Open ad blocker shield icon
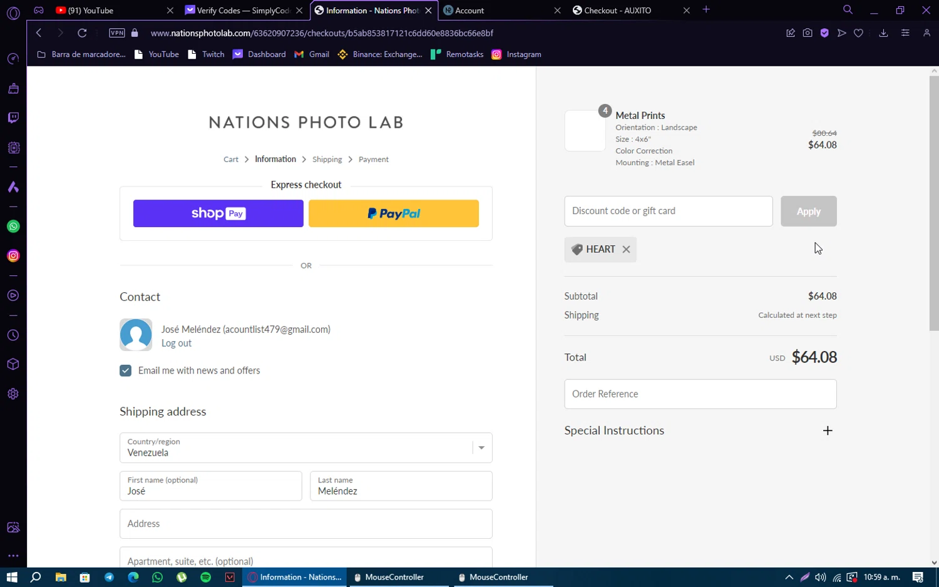This screenshot has height=587, width=939. (x=824, y=33)
